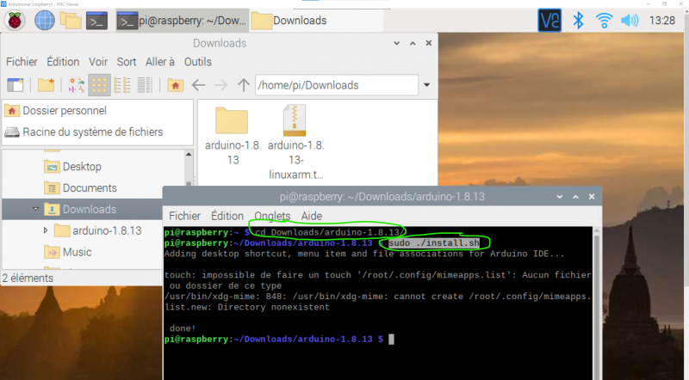Switch to thumbnail view mode

[x=76, y=85]
